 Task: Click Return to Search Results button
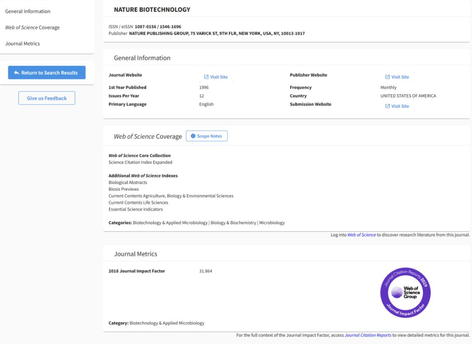click(x=47, y=73)
